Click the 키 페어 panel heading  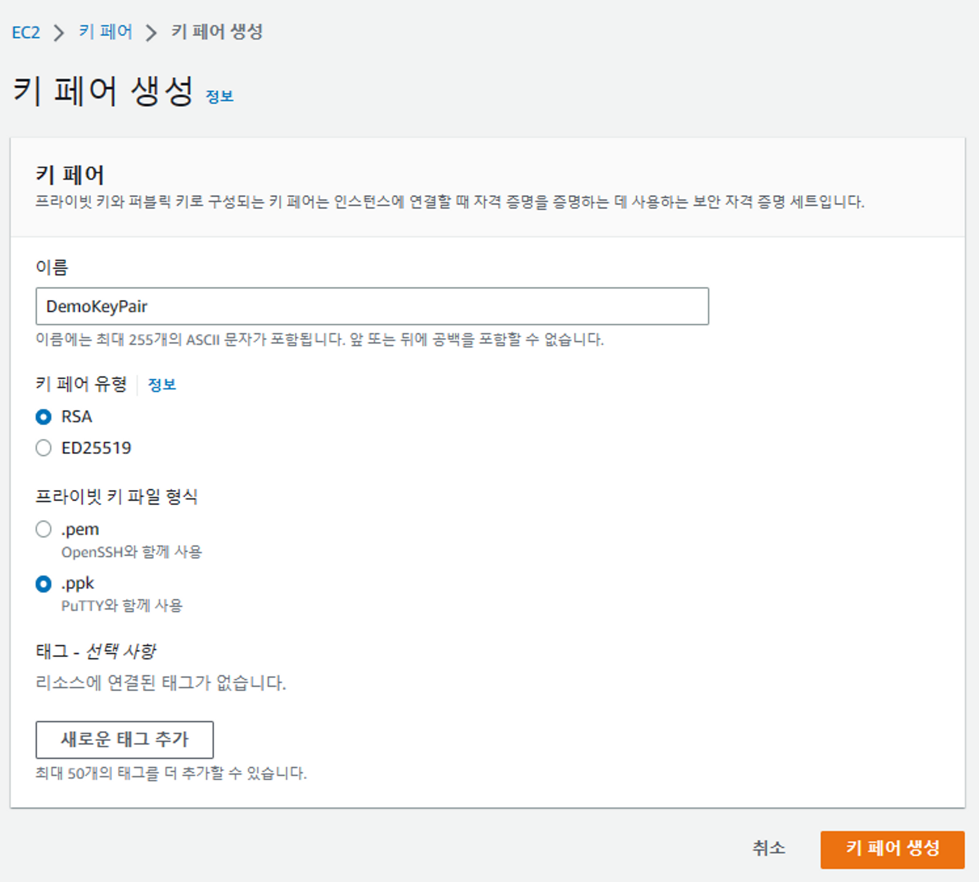pyautogui.click(x=70, y=175)
